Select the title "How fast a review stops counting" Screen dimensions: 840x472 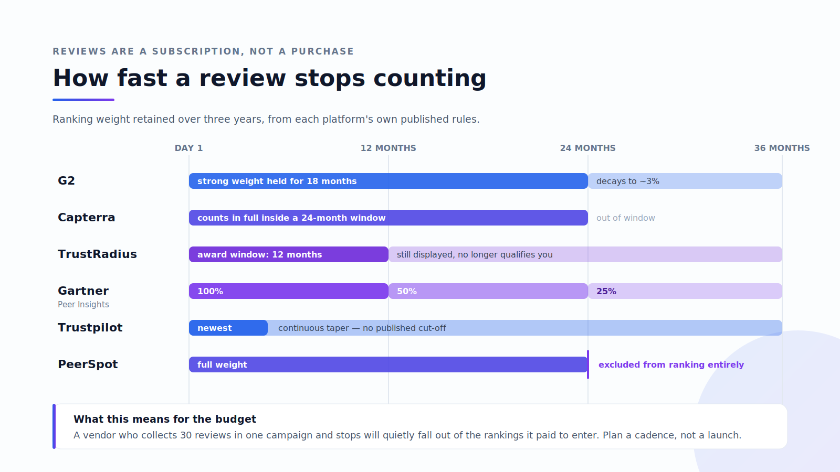tap(270, 78)
